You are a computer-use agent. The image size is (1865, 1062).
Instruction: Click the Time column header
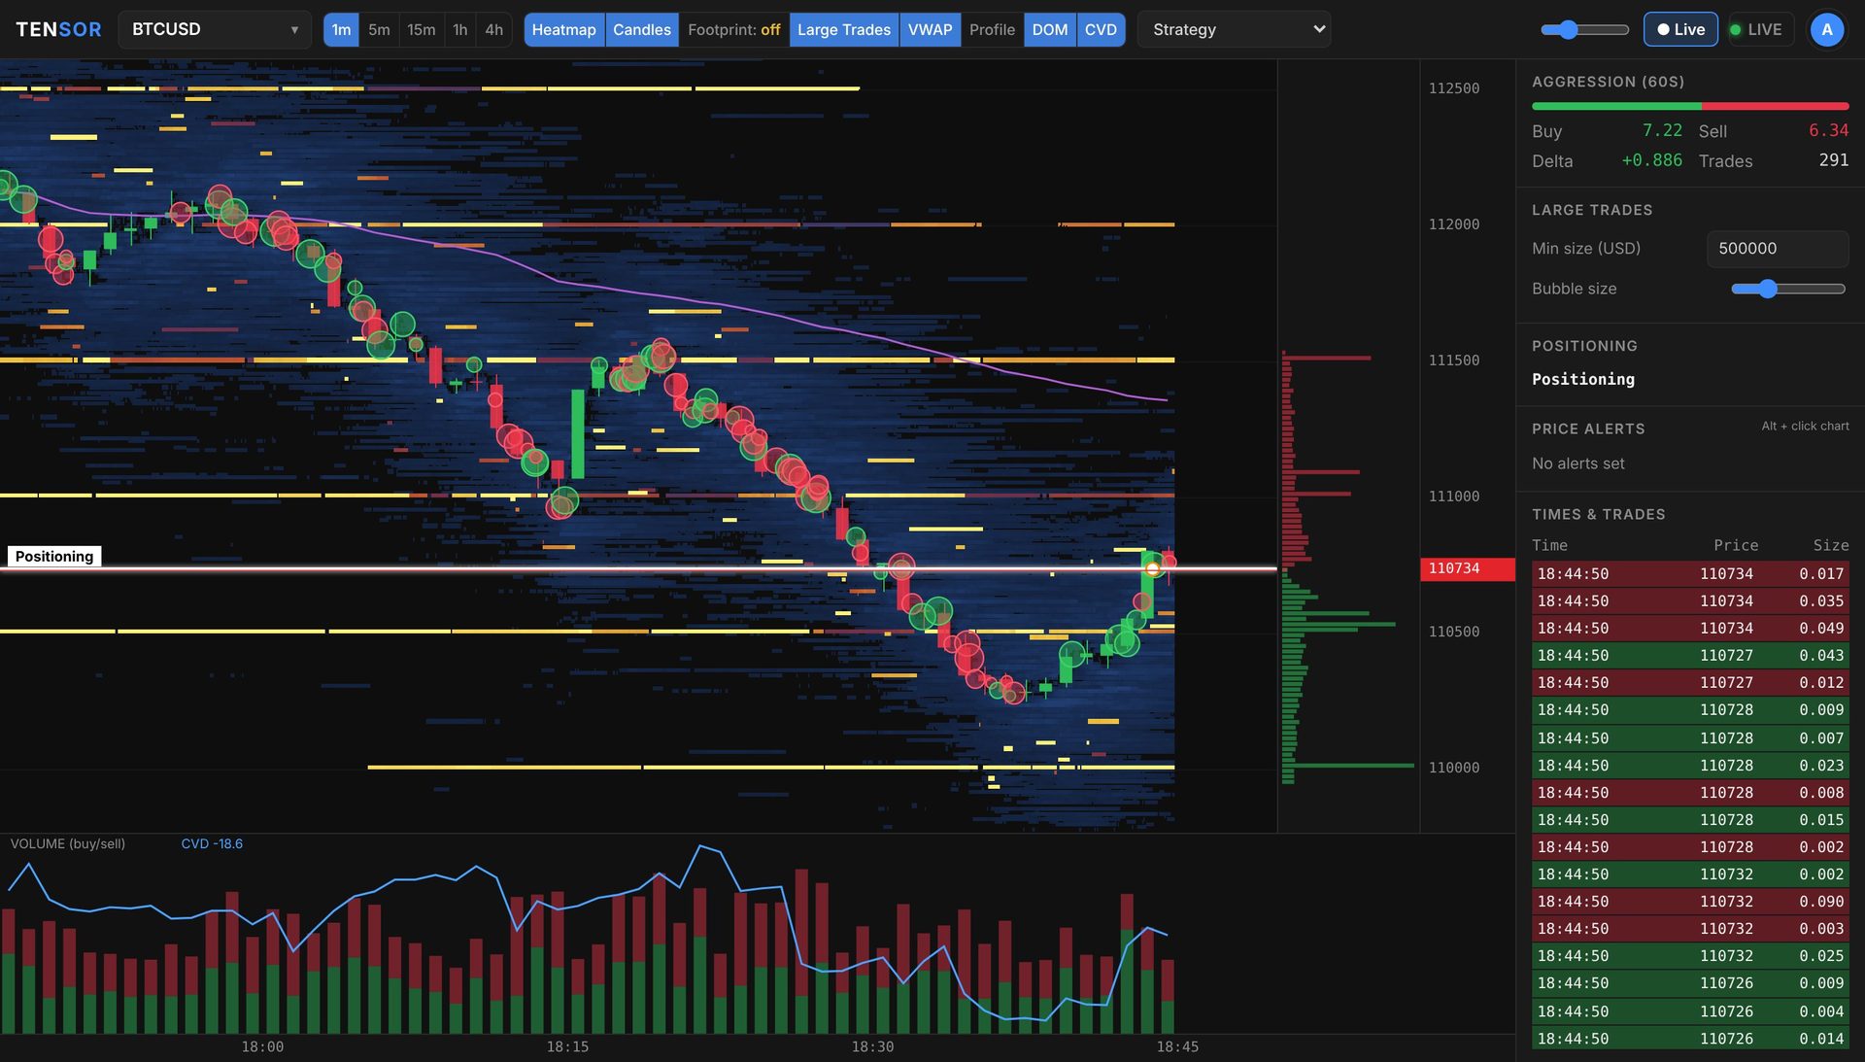pyautogui.click(x=1549, y=545)
